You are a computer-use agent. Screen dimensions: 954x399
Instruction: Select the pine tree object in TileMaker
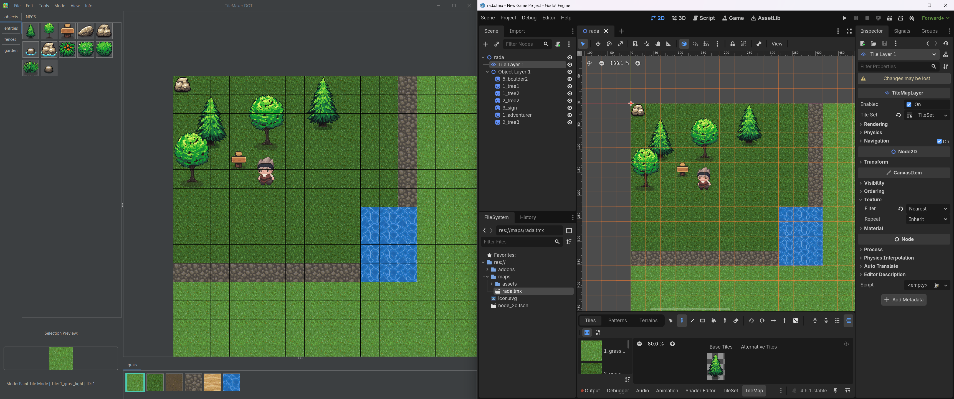[31, 31]
